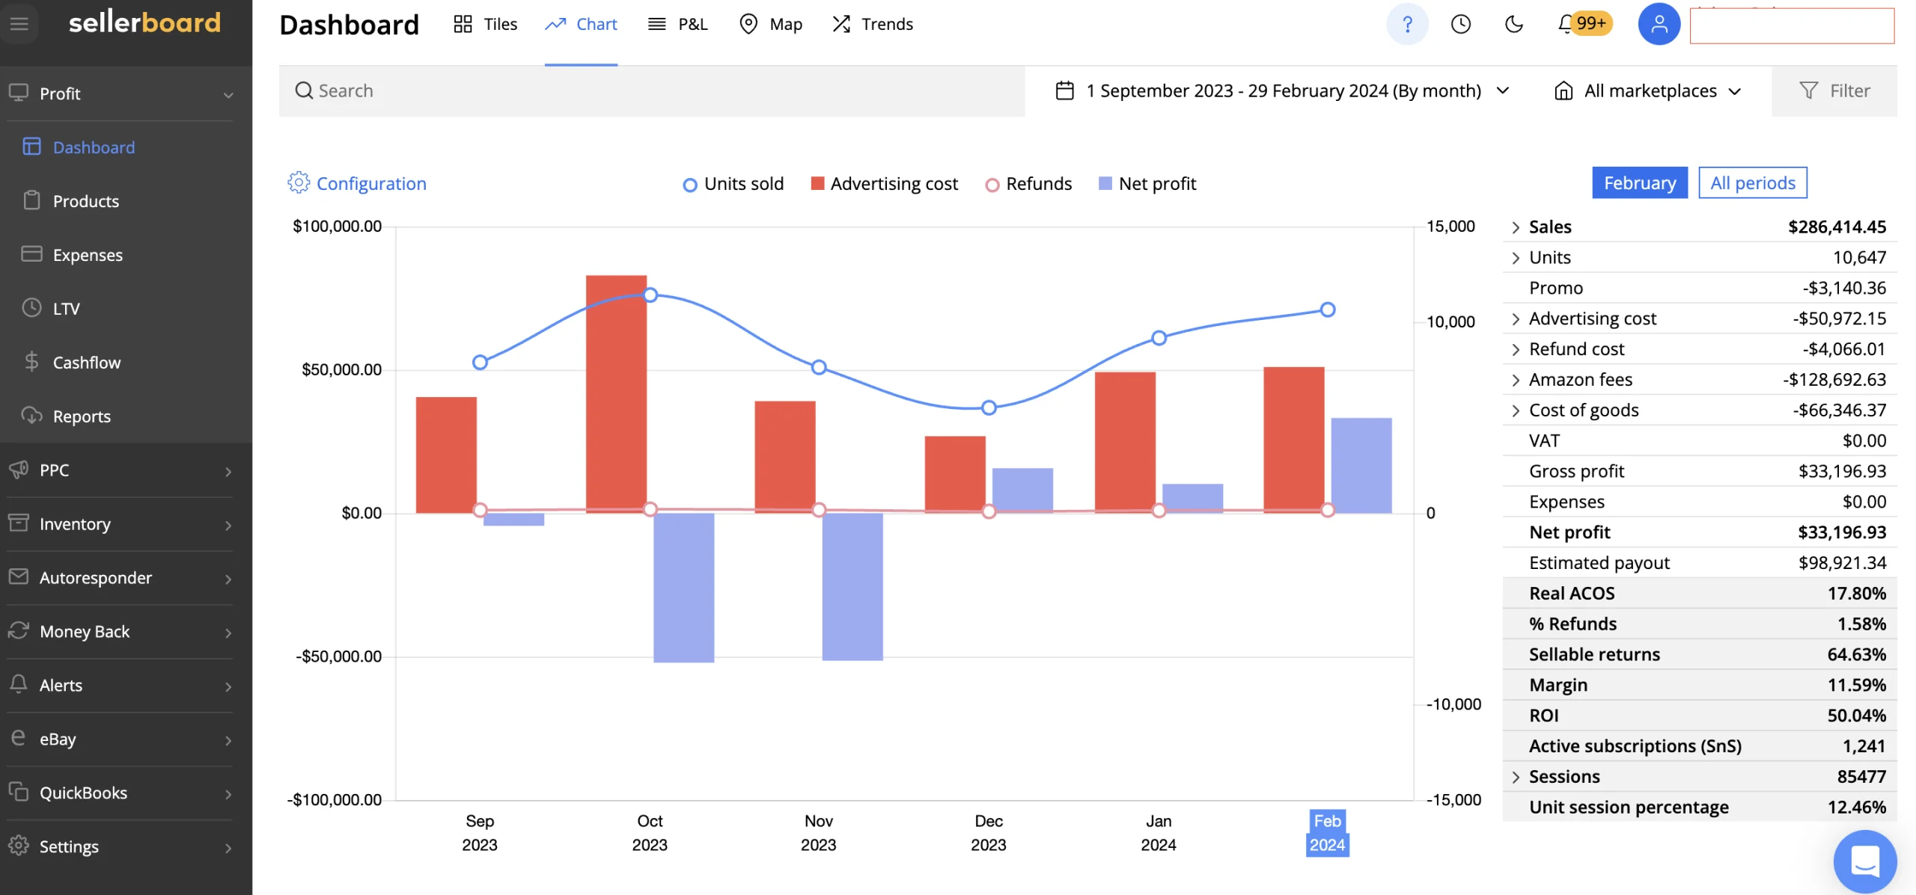This screenshot has height=895, width=1916.
Task: Click the Alerts bell icon in sidebar
Action: pyautogui.click(x=19, y=683)
